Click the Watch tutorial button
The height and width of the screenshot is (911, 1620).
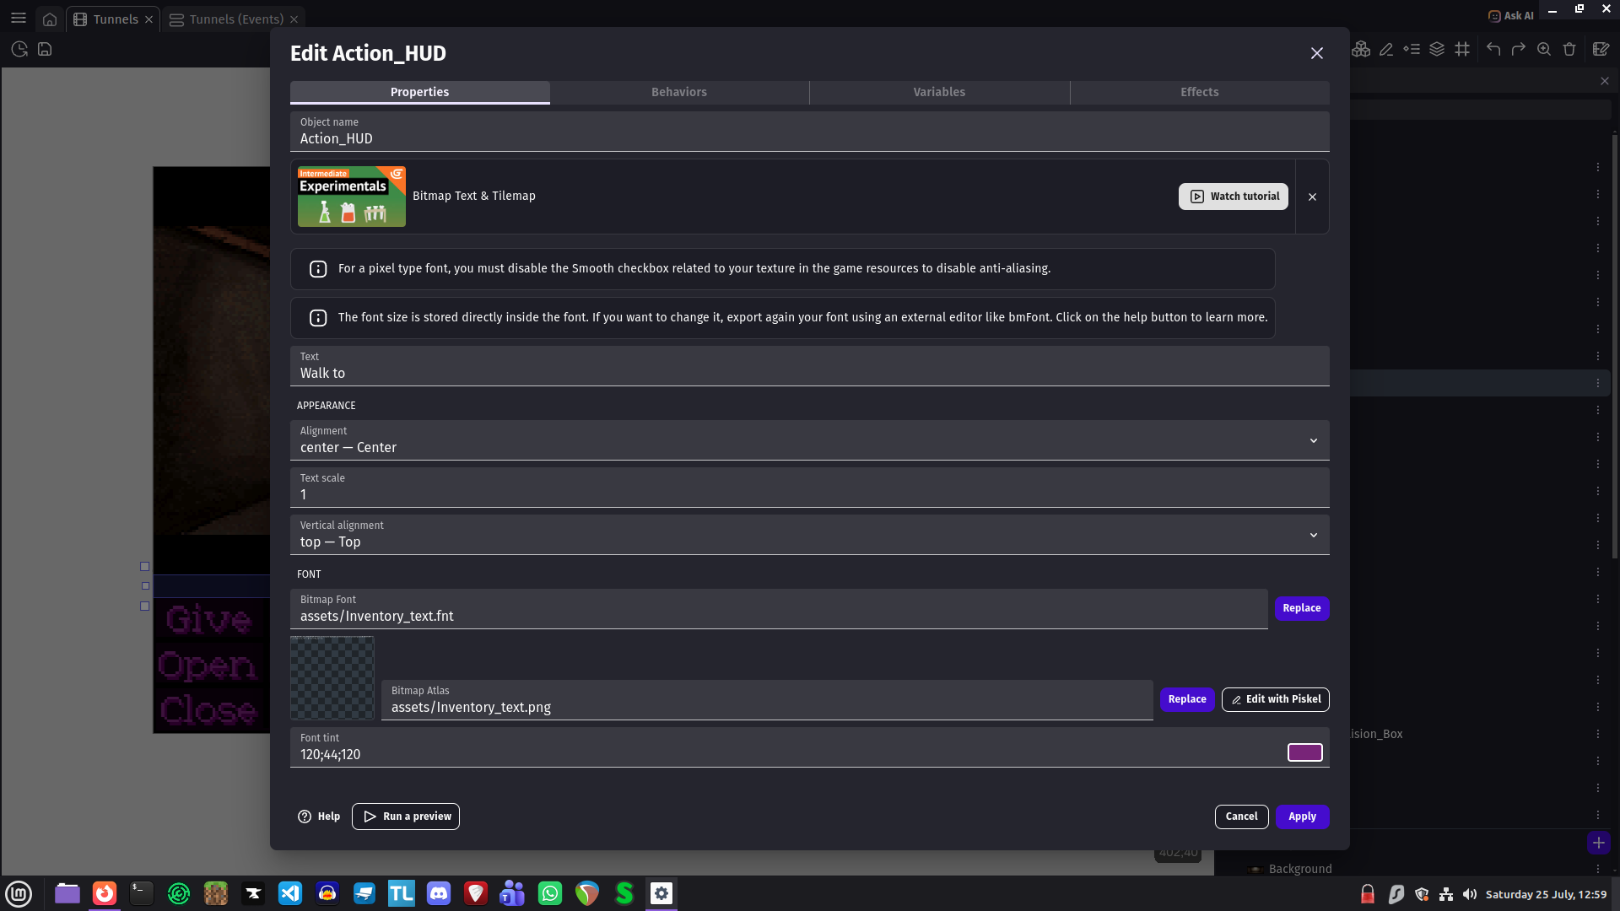pyautogui.click(x=1233, y=197)
